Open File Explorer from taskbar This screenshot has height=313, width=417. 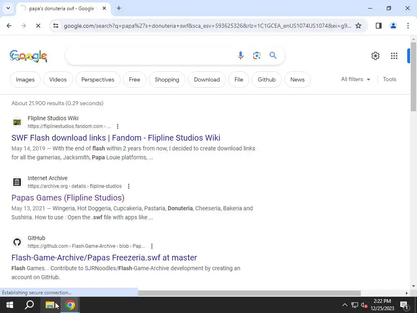[50, 305]
